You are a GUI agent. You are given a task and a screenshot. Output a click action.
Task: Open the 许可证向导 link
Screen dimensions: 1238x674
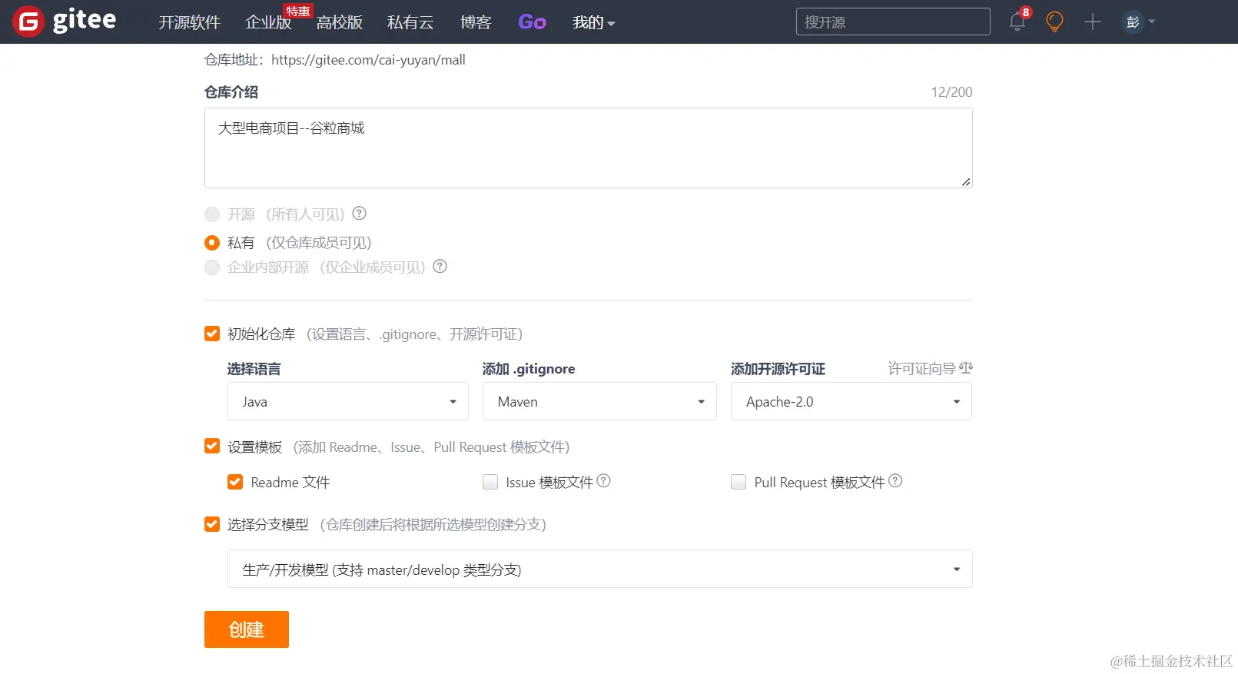tap(930, 369)
